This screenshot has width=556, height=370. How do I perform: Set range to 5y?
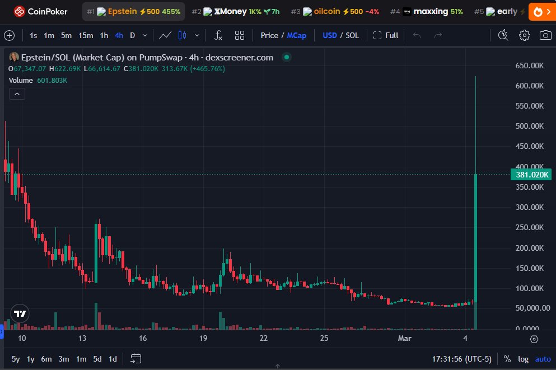(16, 359)
